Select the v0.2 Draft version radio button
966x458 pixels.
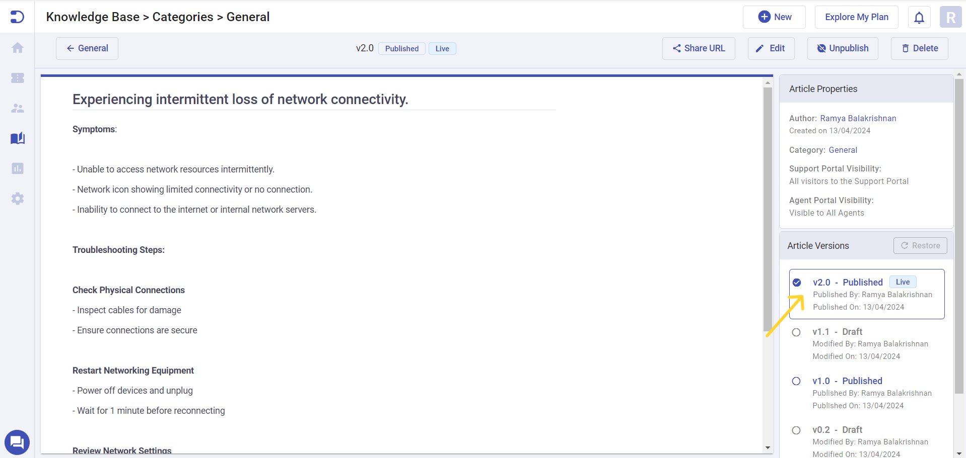pos(796,430)
